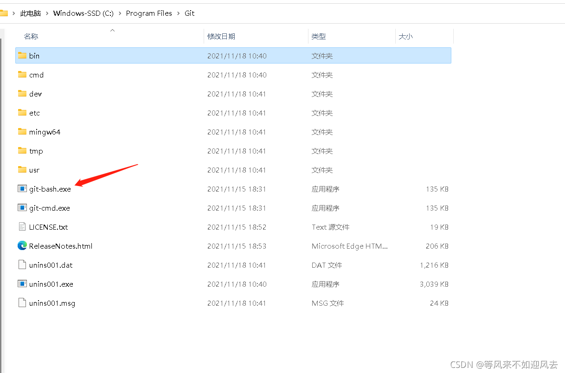Select the usr folder icon

[x=22, y=169]
